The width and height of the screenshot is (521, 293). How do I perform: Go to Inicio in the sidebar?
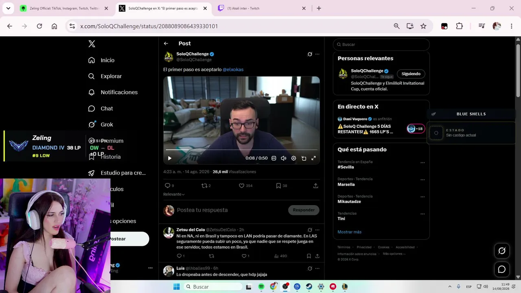(101, 60)
